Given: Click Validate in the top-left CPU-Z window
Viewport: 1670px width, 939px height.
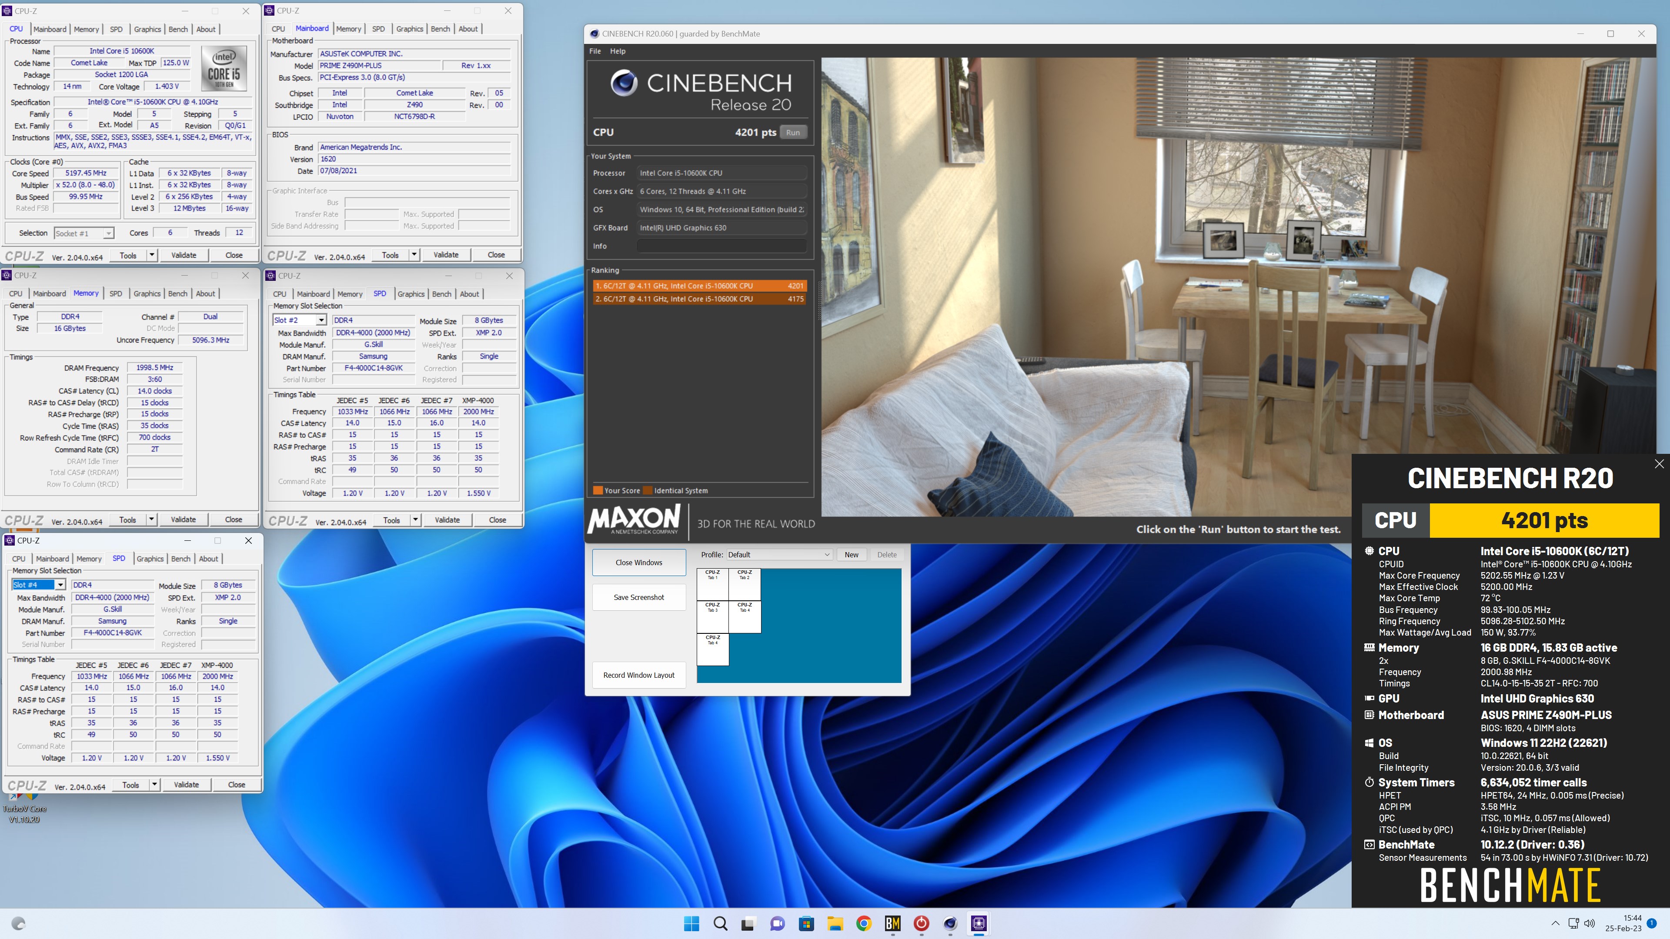Looking at the screenshot, I should pos(184,255).
